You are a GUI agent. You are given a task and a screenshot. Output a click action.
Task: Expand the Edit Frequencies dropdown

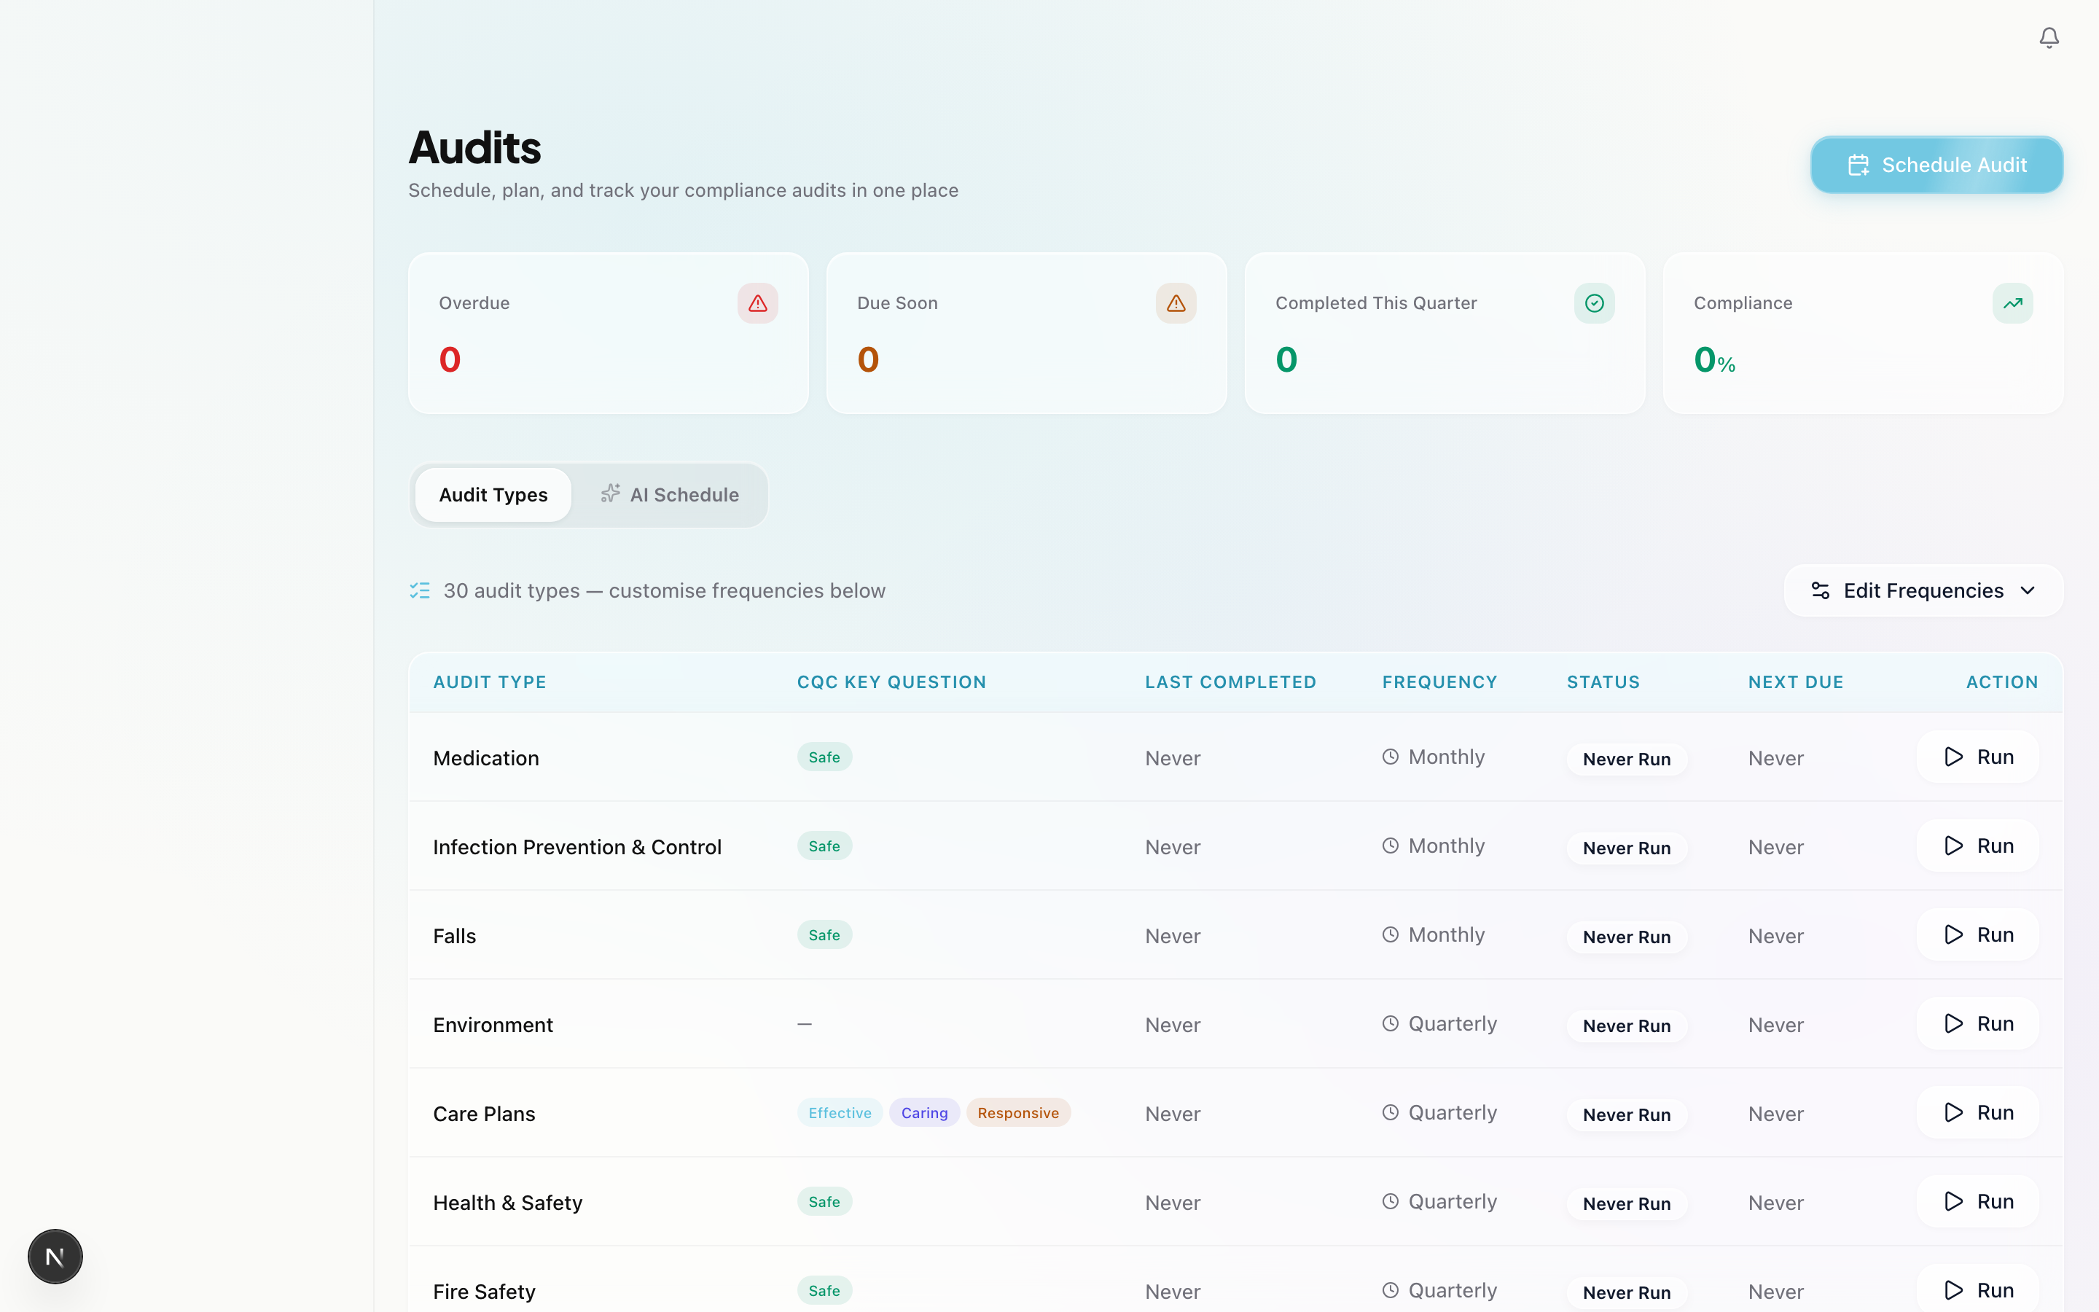(x=1922, y=590)
